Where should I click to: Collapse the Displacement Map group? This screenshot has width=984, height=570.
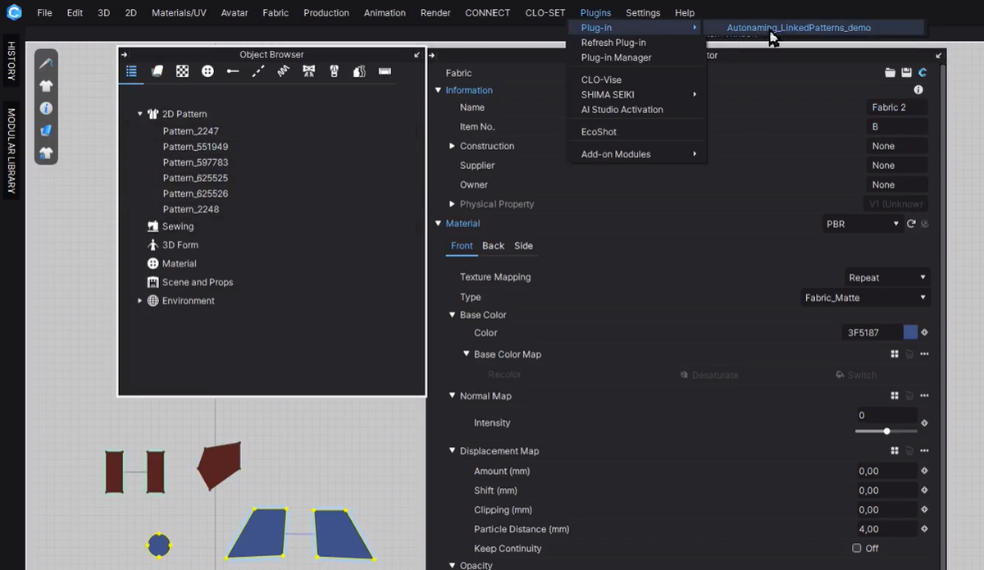coord(452,451)
